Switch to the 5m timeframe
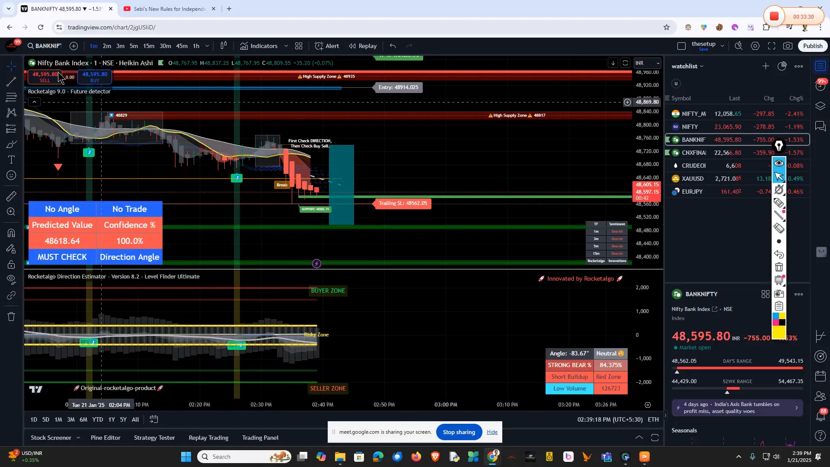Screen dimensions: 830x467 (x=134, y=46)
